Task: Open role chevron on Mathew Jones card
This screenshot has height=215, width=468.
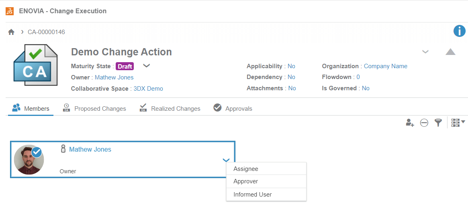Action: point(226,160)
